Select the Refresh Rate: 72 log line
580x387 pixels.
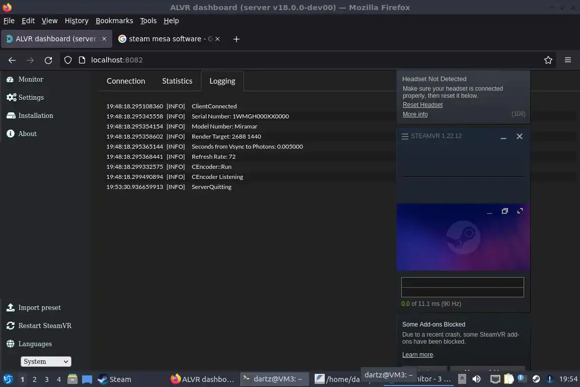213,157
